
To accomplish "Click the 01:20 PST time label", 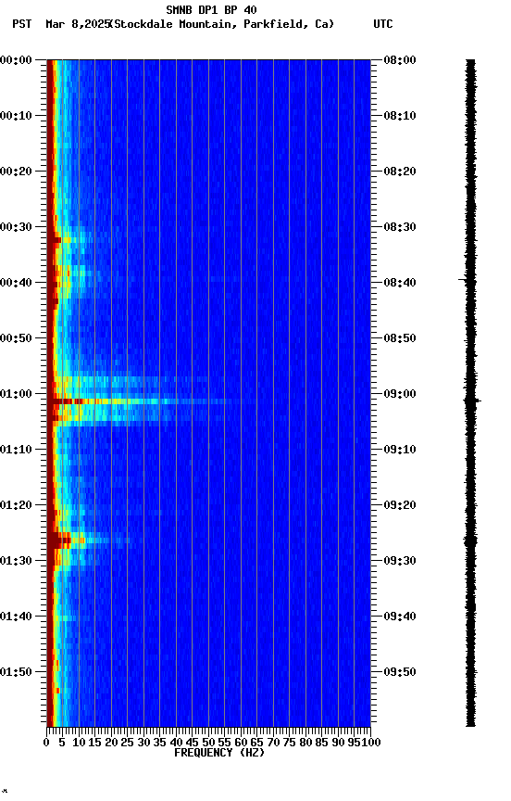I will (x=16, y=506).
